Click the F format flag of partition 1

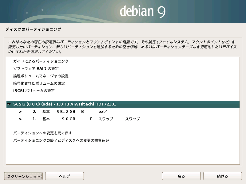click(x=91, y=119)
